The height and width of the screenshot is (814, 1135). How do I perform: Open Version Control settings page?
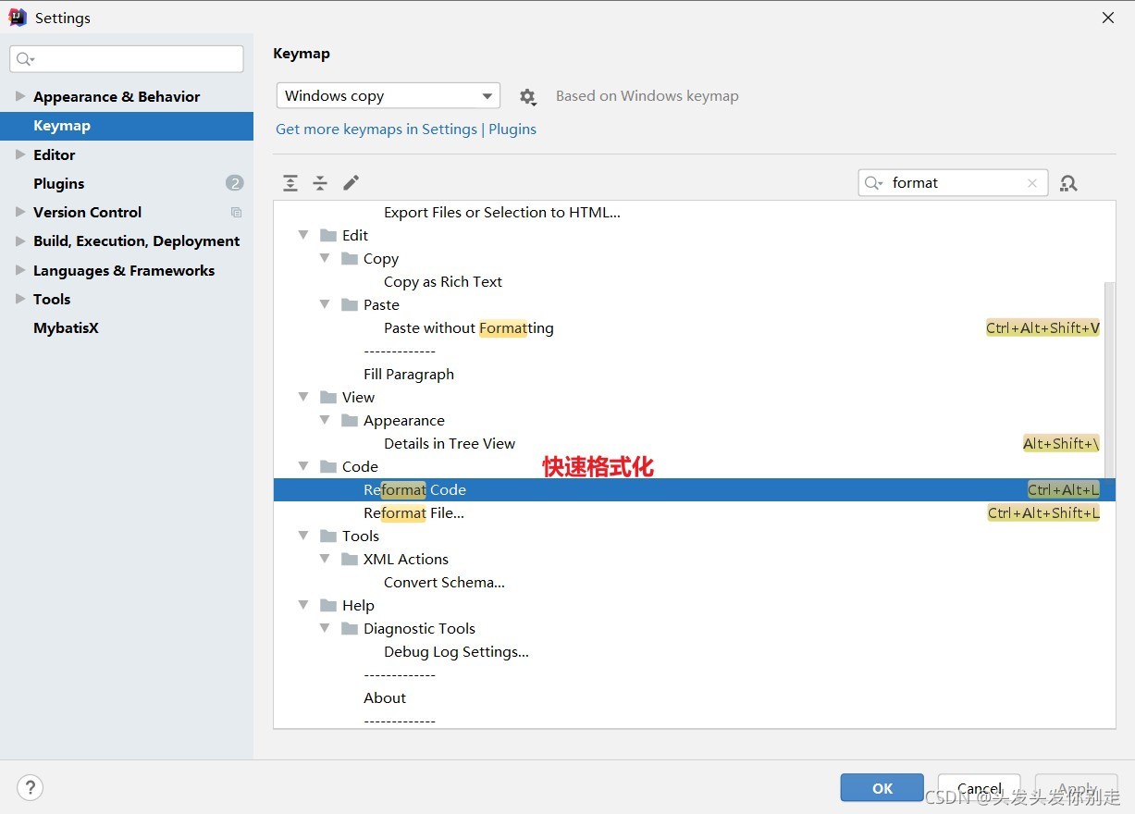(x=87, y=212)
